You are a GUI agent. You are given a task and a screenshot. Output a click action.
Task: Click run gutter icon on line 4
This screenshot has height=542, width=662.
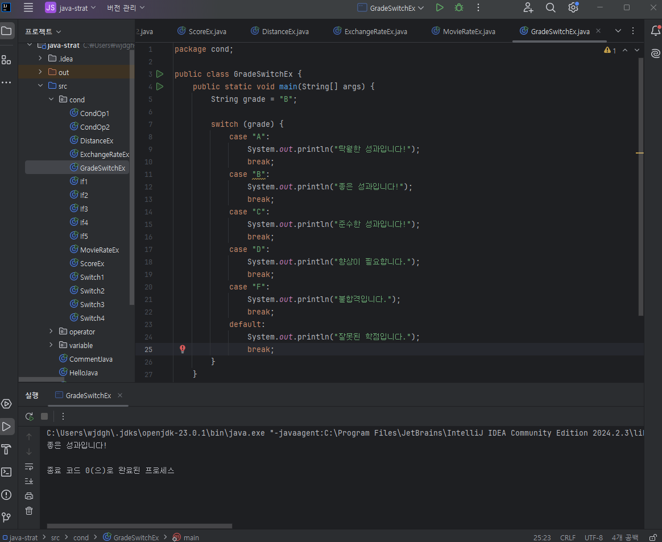[x=160, y=86]
